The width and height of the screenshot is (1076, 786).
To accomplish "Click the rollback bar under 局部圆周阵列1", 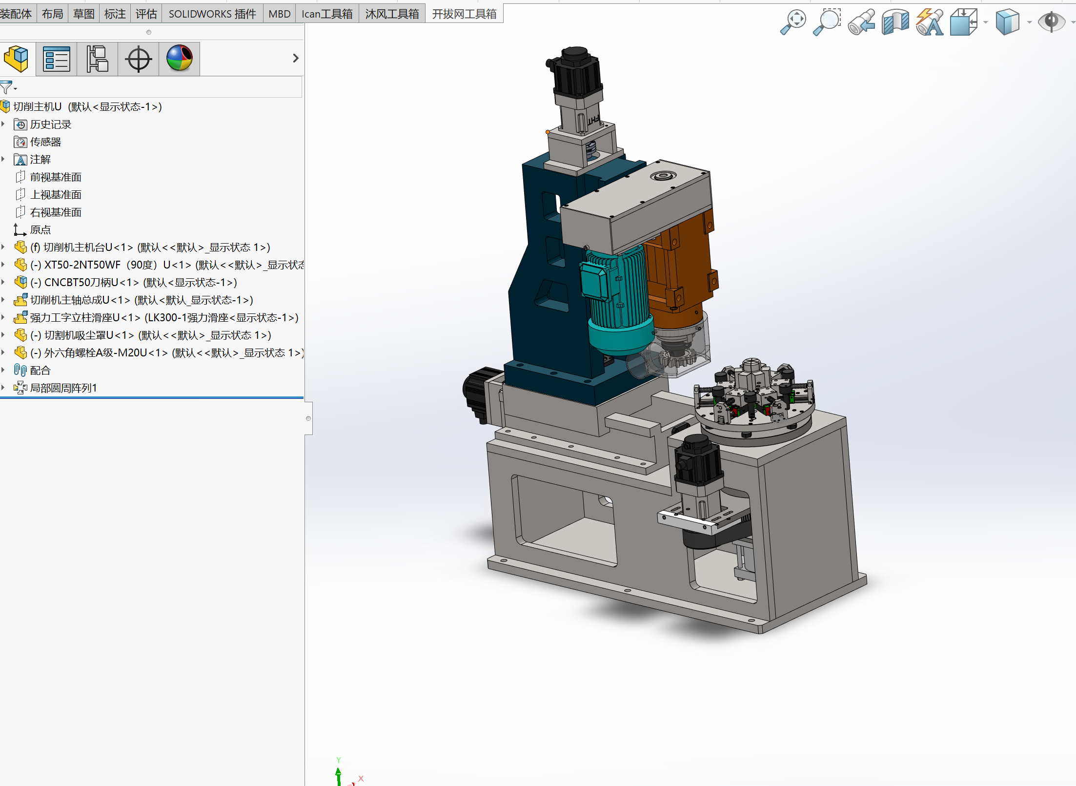I will (x=152, y=398).
